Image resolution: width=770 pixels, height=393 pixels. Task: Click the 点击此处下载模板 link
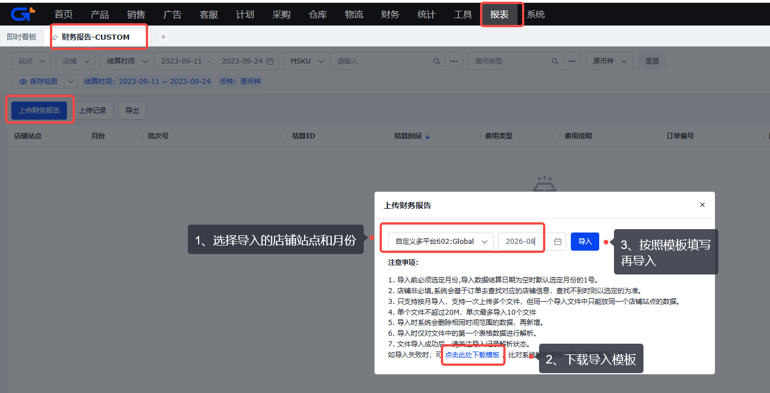point(472,355)
